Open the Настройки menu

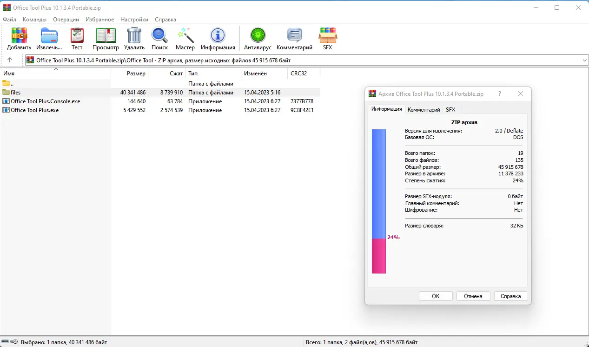134,20
